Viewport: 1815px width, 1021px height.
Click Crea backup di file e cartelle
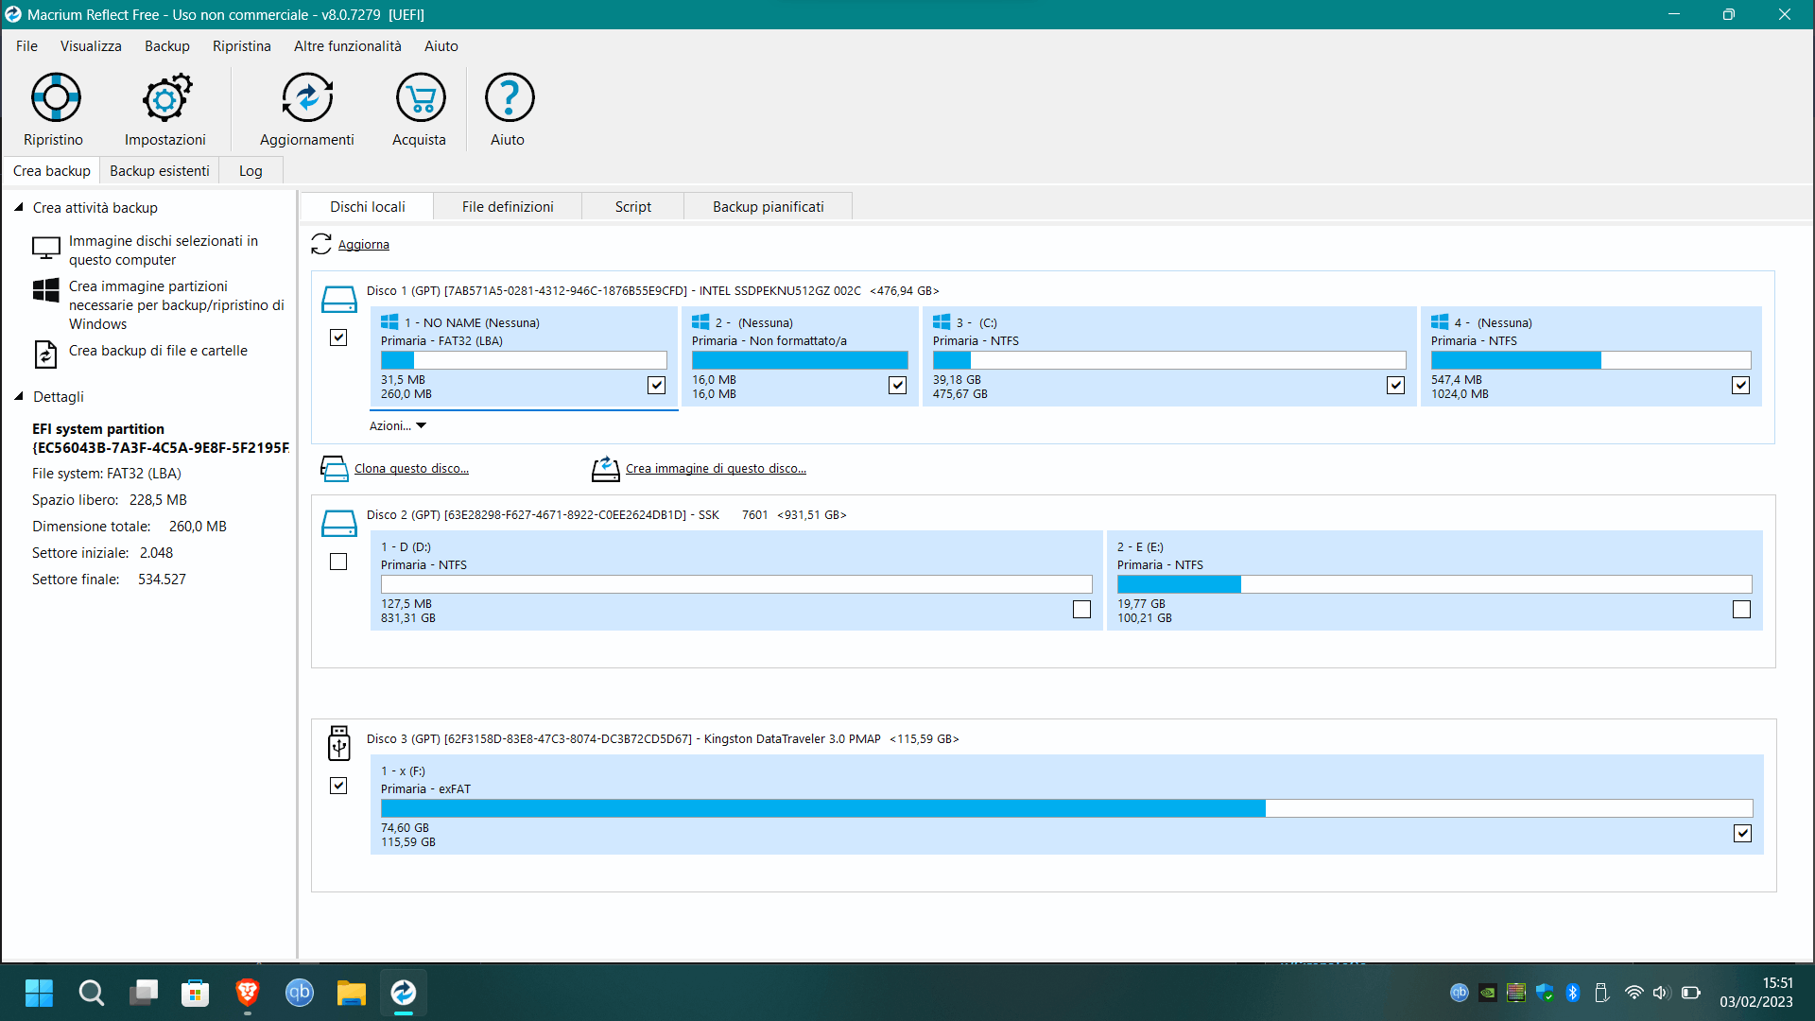(x=158, y=351)
